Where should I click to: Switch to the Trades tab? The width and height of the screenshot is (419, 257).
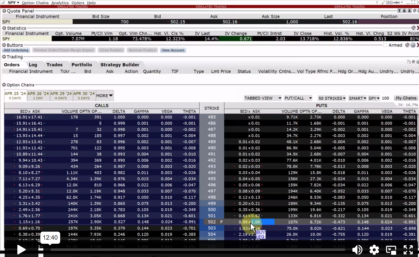click(x=54, y=65)
